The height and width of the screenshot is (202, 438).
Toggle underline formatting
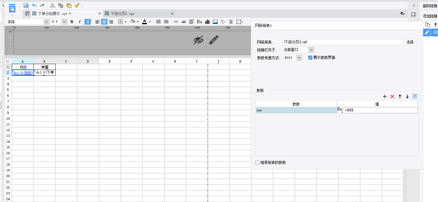[88, 22]
